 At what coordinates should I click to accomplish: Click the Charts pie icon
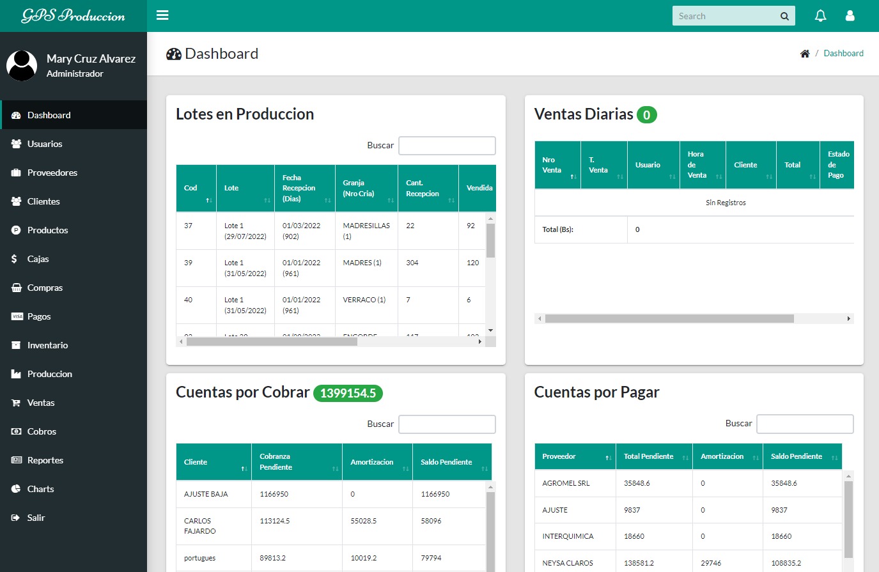16,489
